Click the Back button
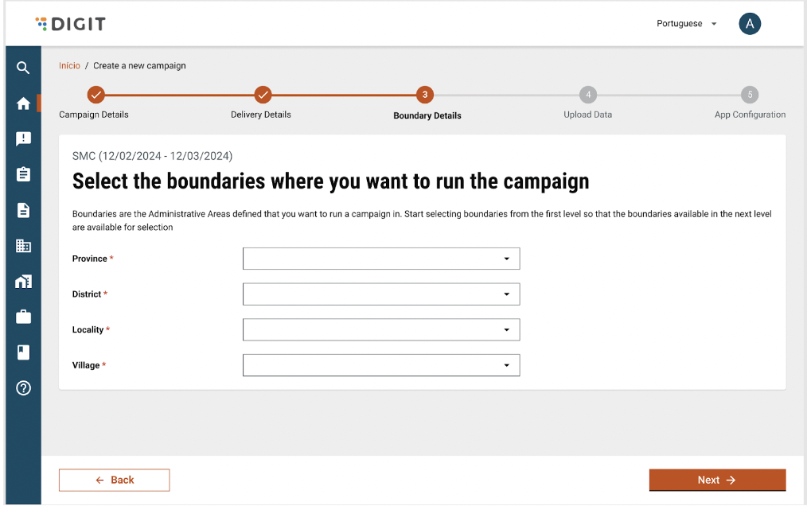Screen dimensions: 807x506 coord(114,480)
